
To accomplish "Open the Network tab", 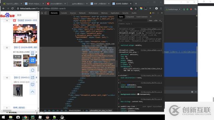I will pyautogui.click(x=82, y=13).
